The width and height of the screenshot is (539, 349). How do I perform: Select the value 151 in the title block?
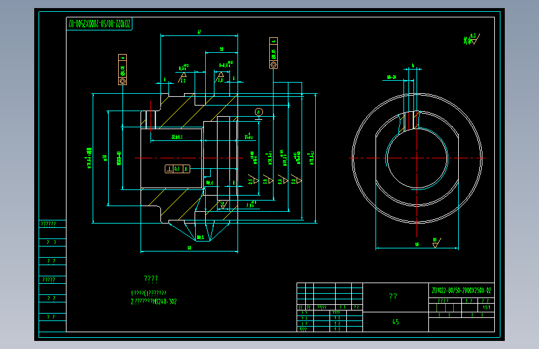tap(486, 307)
